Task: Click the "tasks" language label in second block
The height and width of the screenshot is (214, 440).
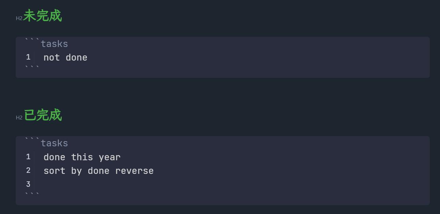Action: tap(54, 143)
